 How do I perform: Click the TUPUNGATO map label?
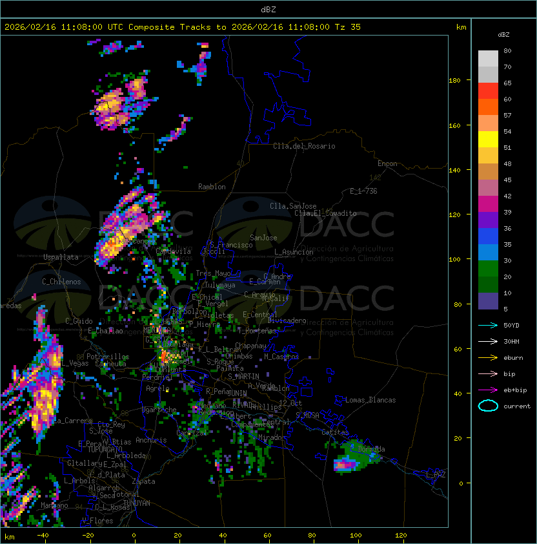click(x=105, y=450)
